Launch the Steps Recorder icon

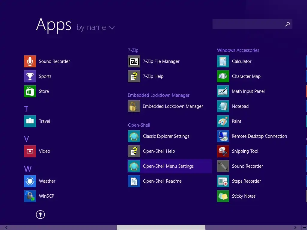coord(223,181)
